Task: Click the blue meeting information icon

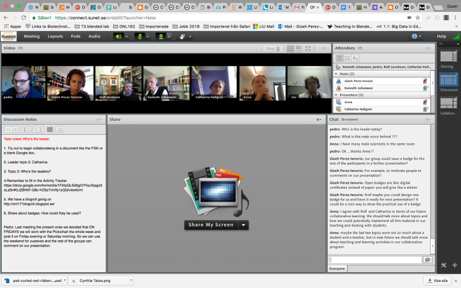Action: pos(414,36)
